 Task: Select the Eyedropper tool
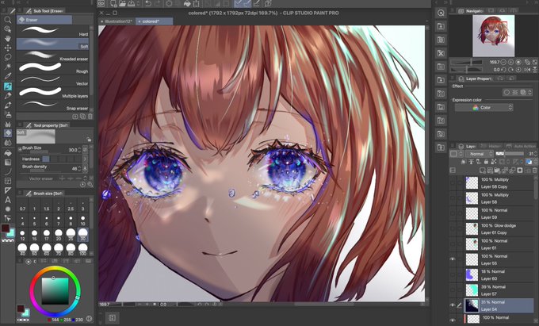[x=8, y=76]
